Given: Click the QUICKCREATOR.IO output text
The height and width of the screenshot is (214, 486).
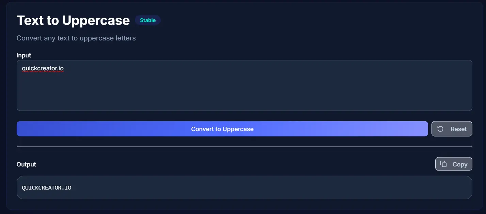Looking at the screenshot, I should (47, 188).
